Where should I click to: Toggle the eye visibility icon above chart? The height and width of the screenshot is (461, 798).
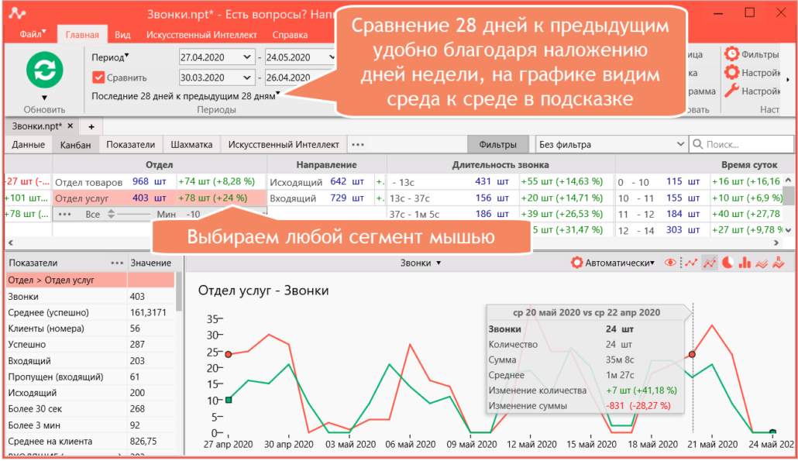(x=670, y=263)
